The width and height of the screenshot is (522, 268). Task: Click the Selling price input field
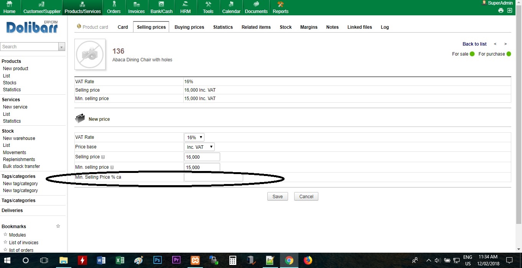point(202,157)
